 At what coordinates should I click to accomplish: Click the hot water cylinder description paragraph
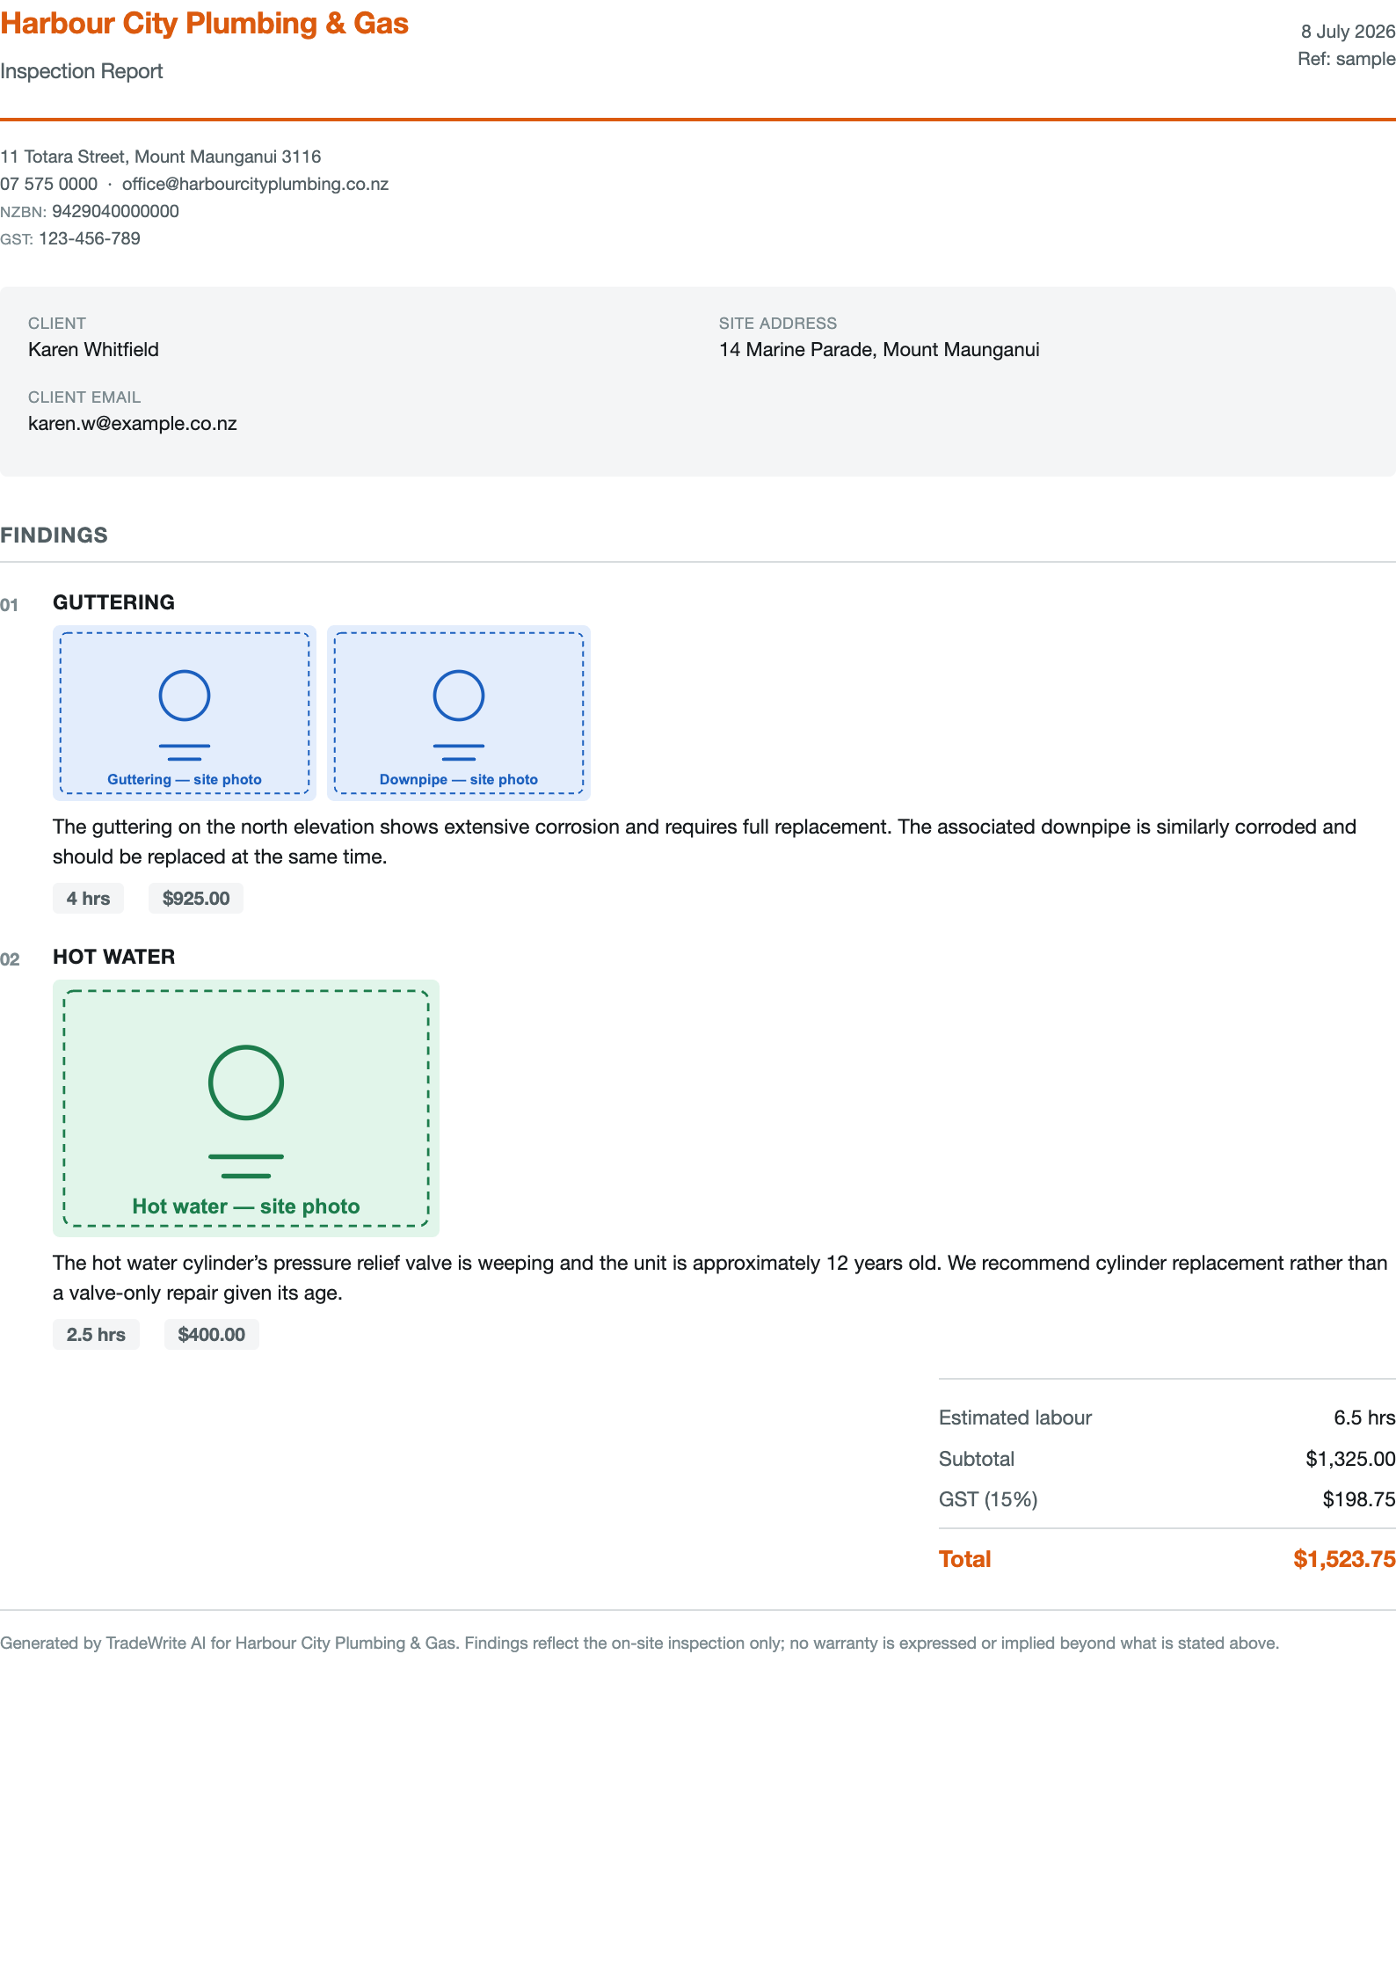pos(720,1278)
